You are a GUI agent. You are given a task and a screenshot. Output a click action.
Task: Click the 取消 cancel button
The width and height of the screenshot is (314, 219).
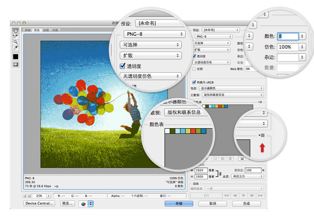pyautogui.click(x=212, y=204)
